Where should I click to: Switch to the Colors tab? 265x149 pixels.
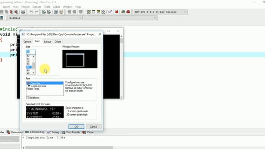[x=58, y=41]
